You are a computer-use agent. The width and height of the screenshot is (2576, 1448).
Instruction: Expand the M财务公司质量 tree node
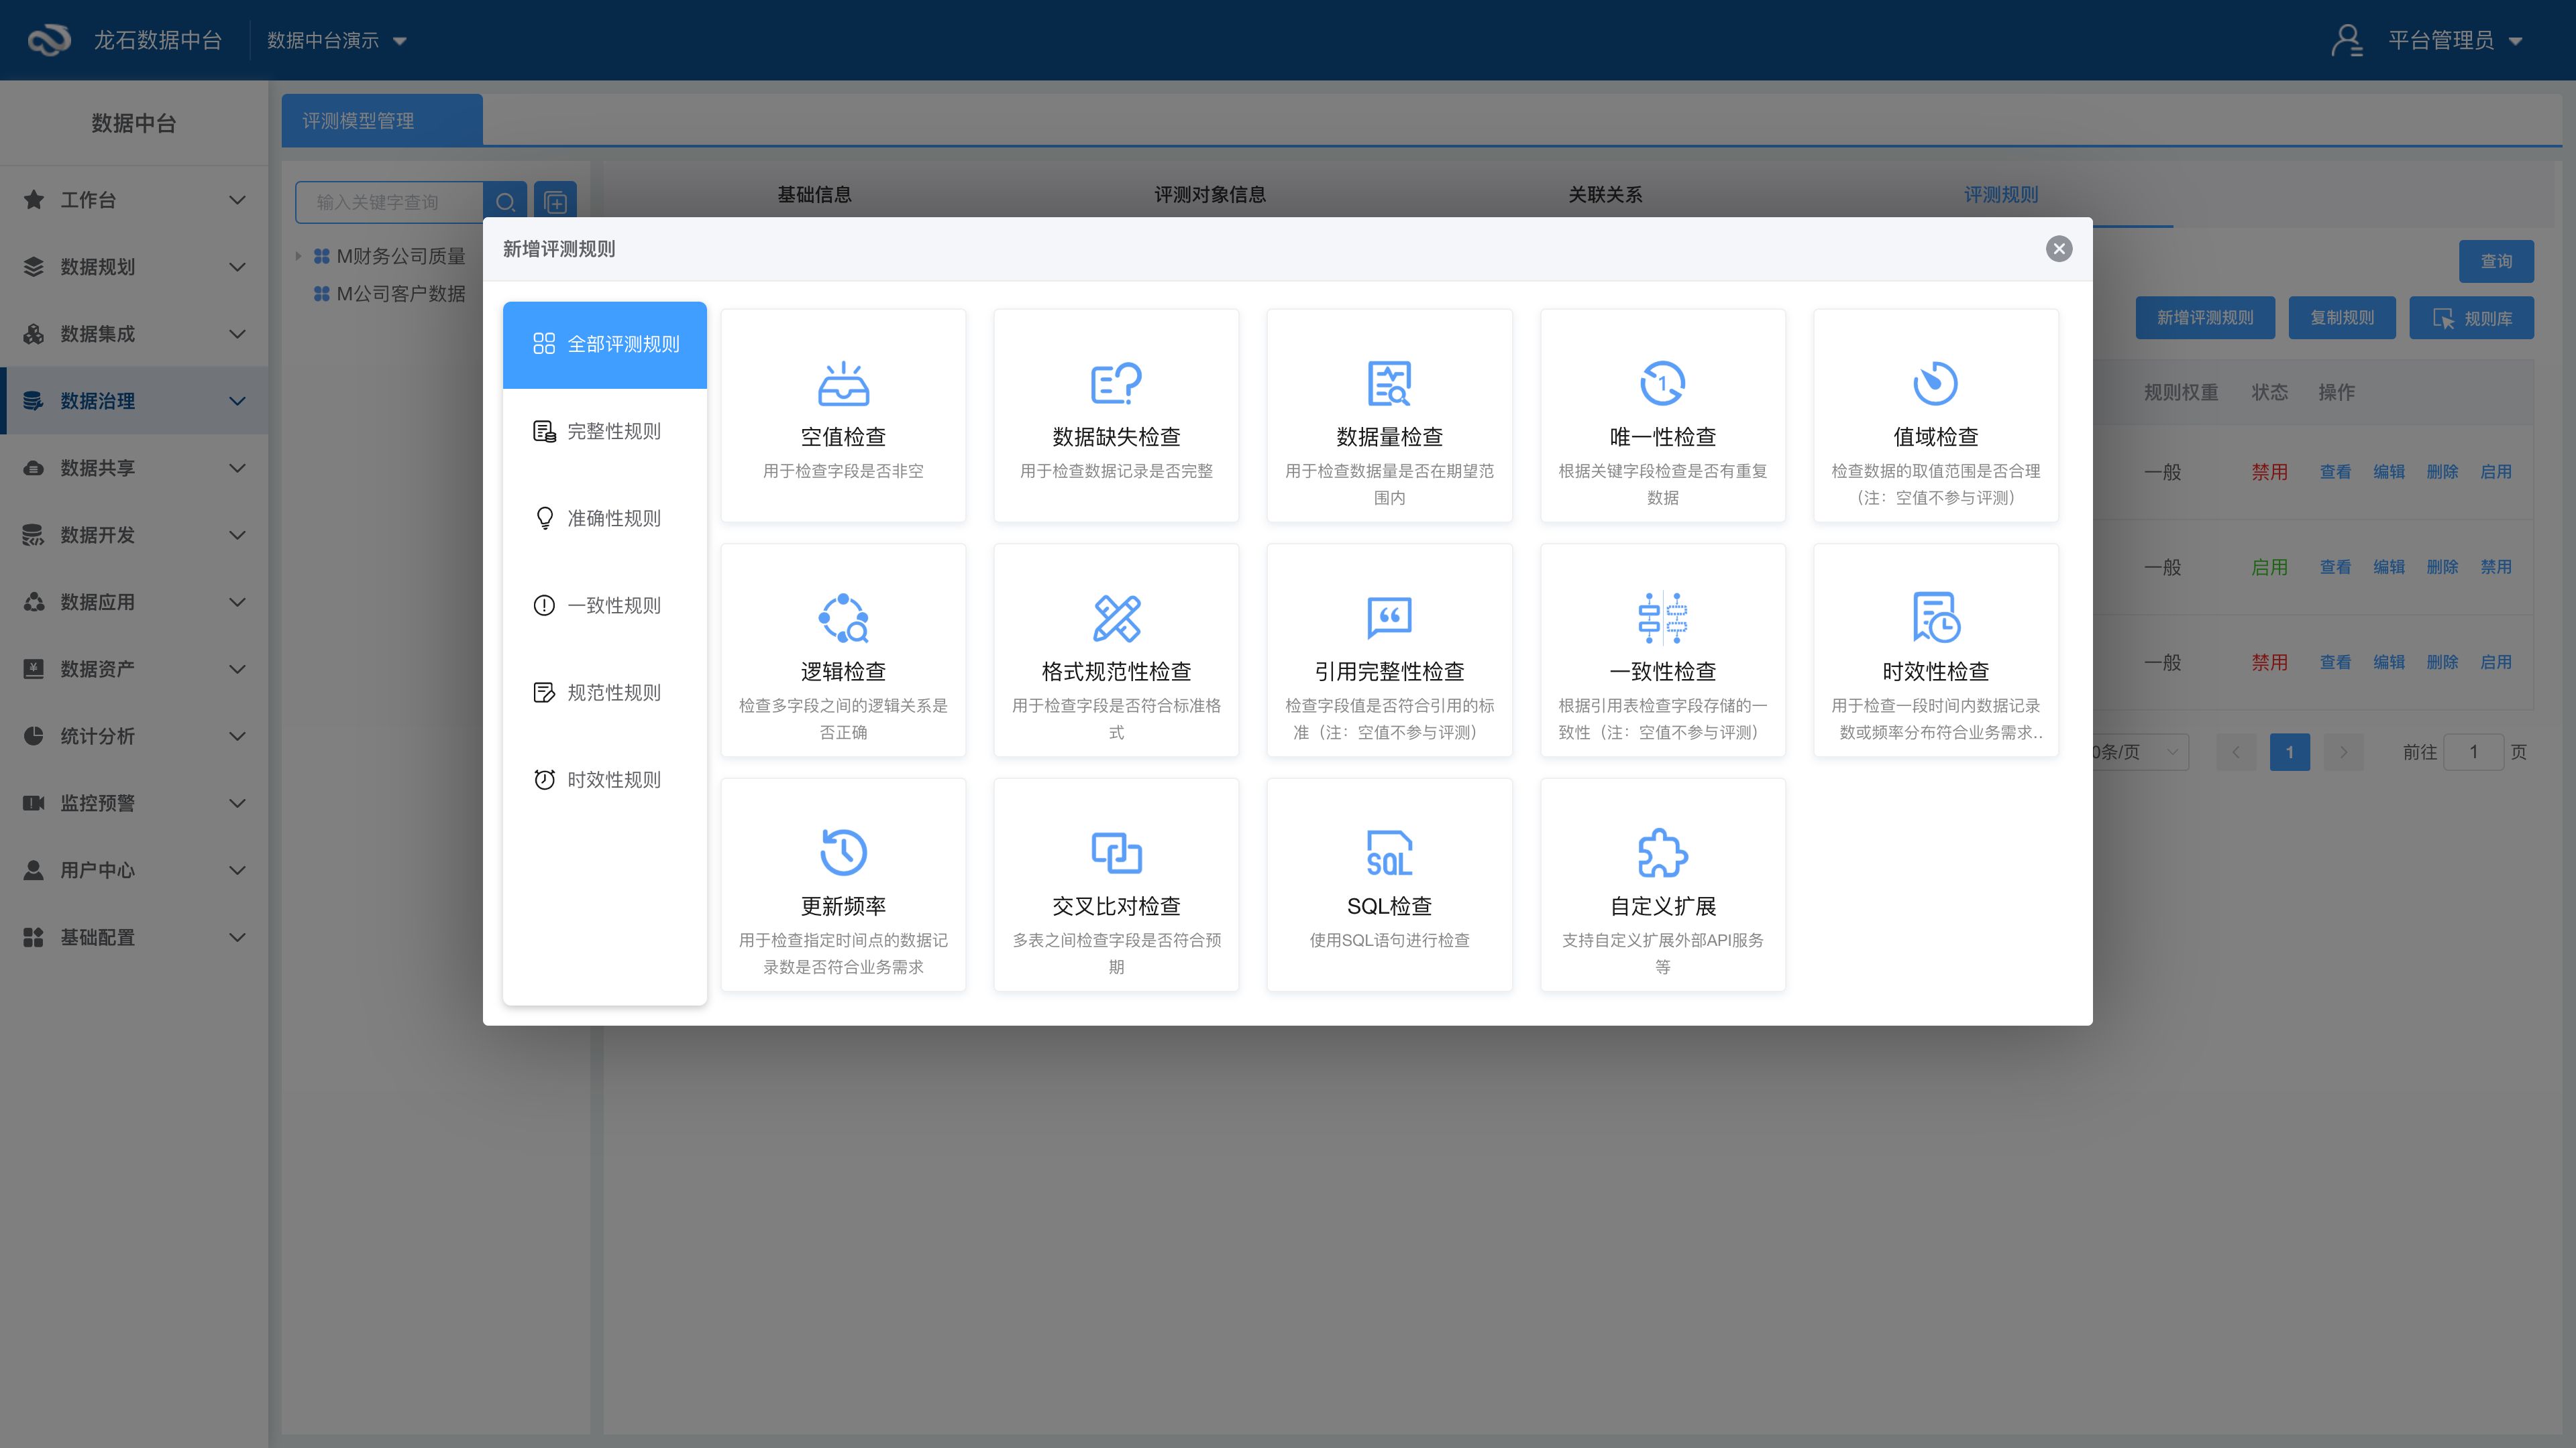tap(298, 257)
